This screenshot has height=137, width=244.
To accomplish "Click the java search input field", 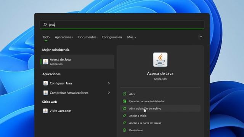I will (x=122, y=24).
